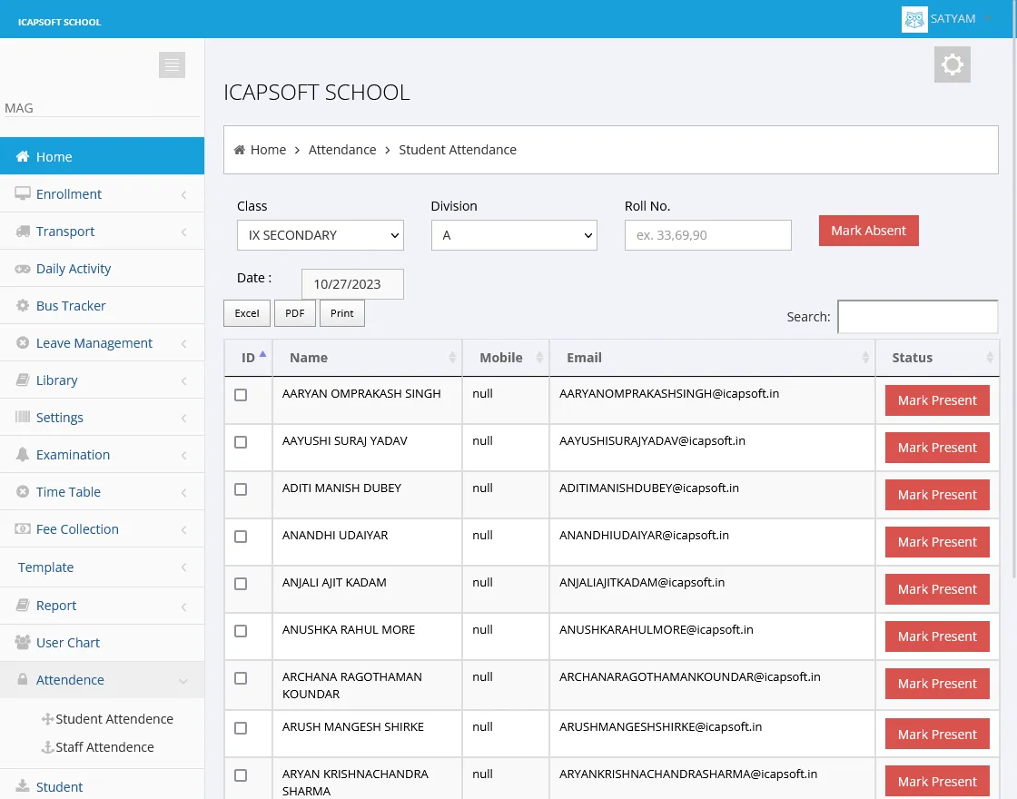Click the Home house icon in sidebar
Viewport: 1017px width, 799px height.
[x=23, y=156]
